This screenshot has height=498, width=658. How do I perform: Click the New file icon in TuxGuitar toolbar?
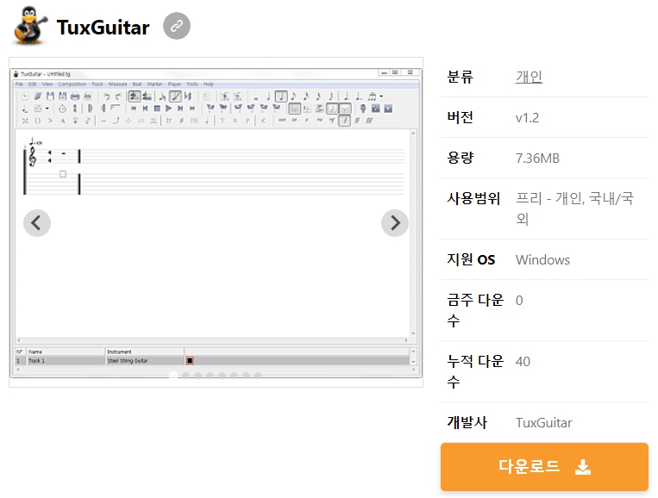click(25, 96)
